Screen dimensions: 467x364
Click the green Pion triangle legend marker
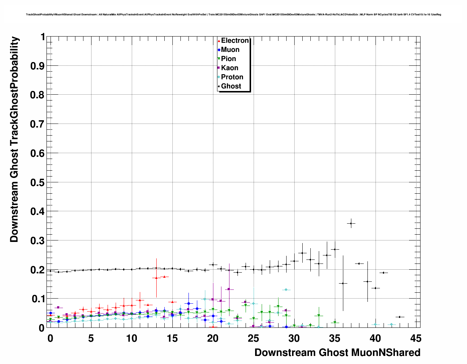pos(219,59)
